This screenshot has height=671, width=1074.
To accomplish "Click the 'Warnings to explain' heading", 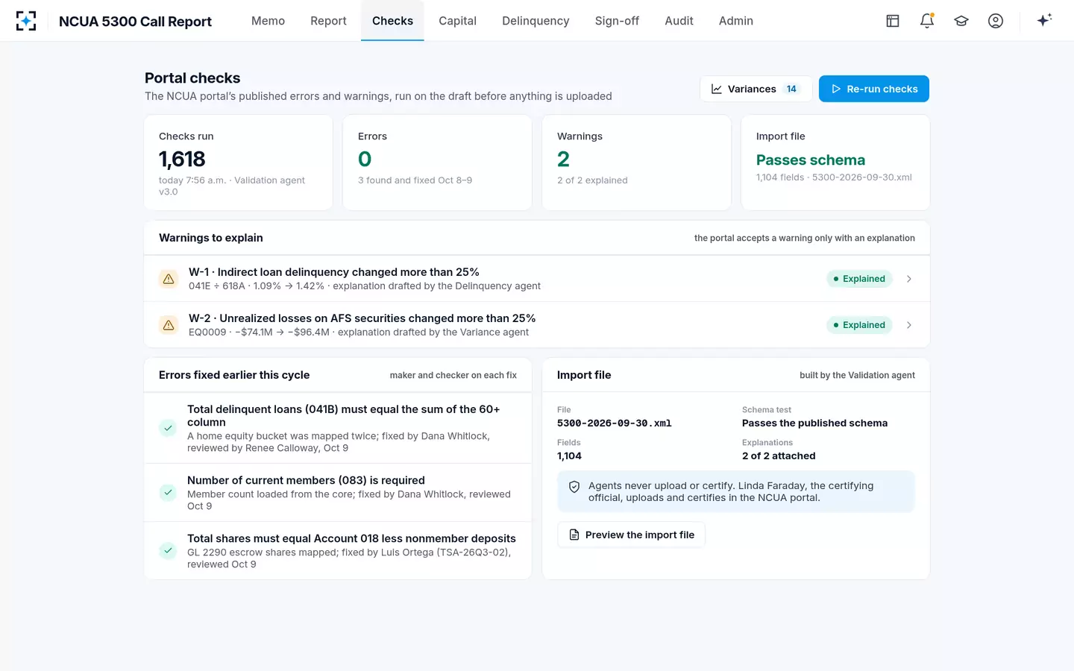I will click(x=211, y=238).
